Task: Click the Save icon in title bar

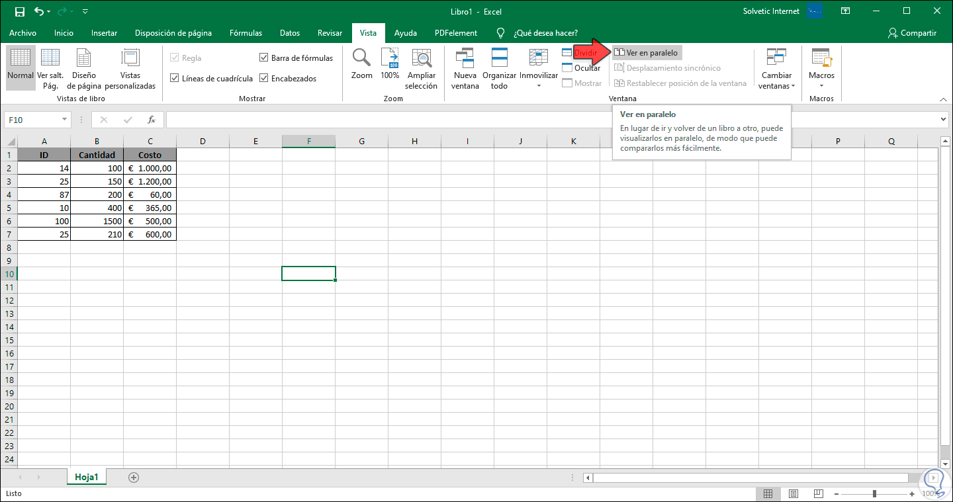Action: pyautogui.click(x=19, y=11)
